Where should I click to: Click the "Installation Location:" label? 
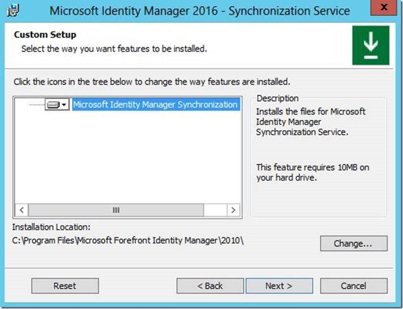tap(51, 227)
